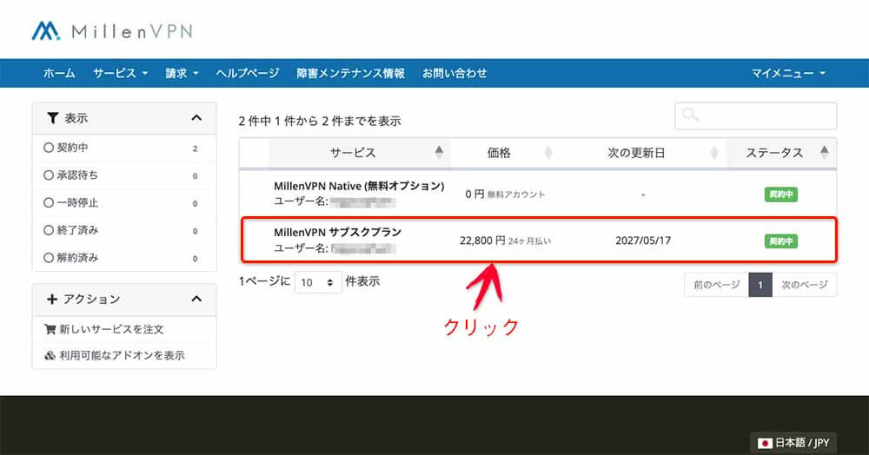The height and width of the screenshot is (455, 869).
Task: Click into the service search field
Action: tap(755, 115)
